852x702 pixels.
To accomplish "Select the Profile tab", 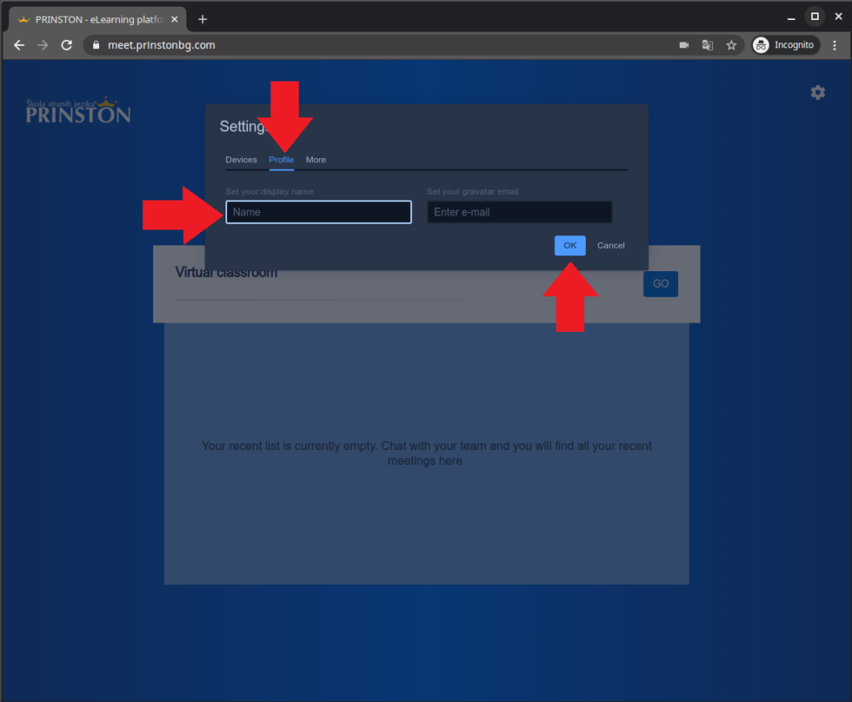I will (x=281, y=160).
